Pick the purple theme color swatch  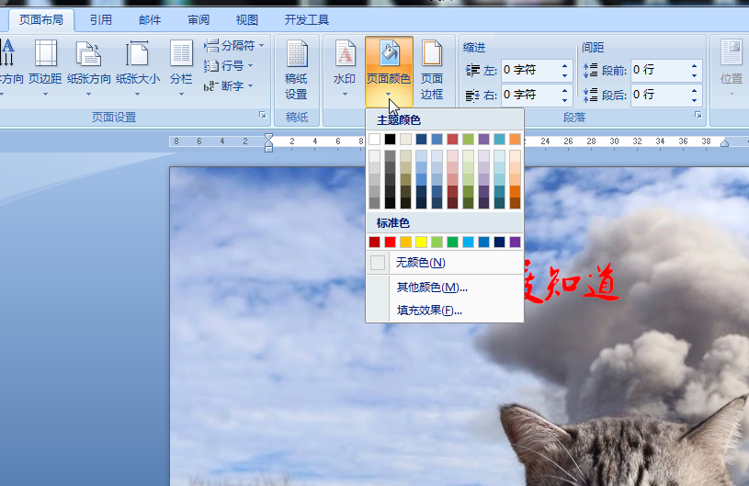(484, 139)
